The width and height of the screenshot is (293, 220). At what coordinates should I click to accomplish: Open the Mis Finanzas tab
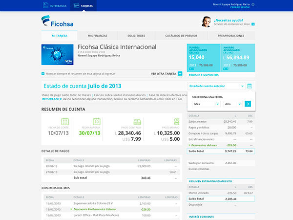(98, 36)
